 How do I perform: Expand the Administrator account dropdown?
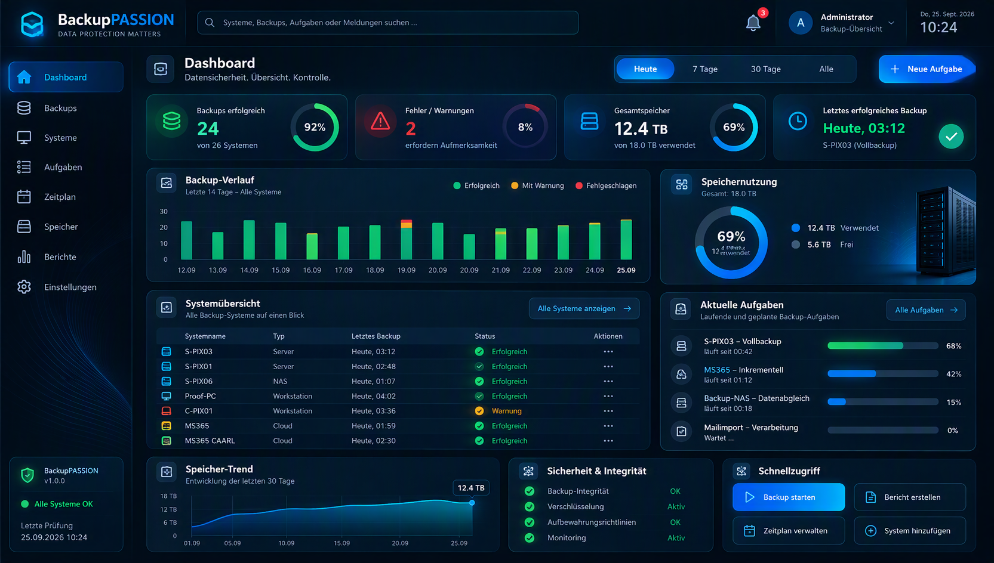891,23
